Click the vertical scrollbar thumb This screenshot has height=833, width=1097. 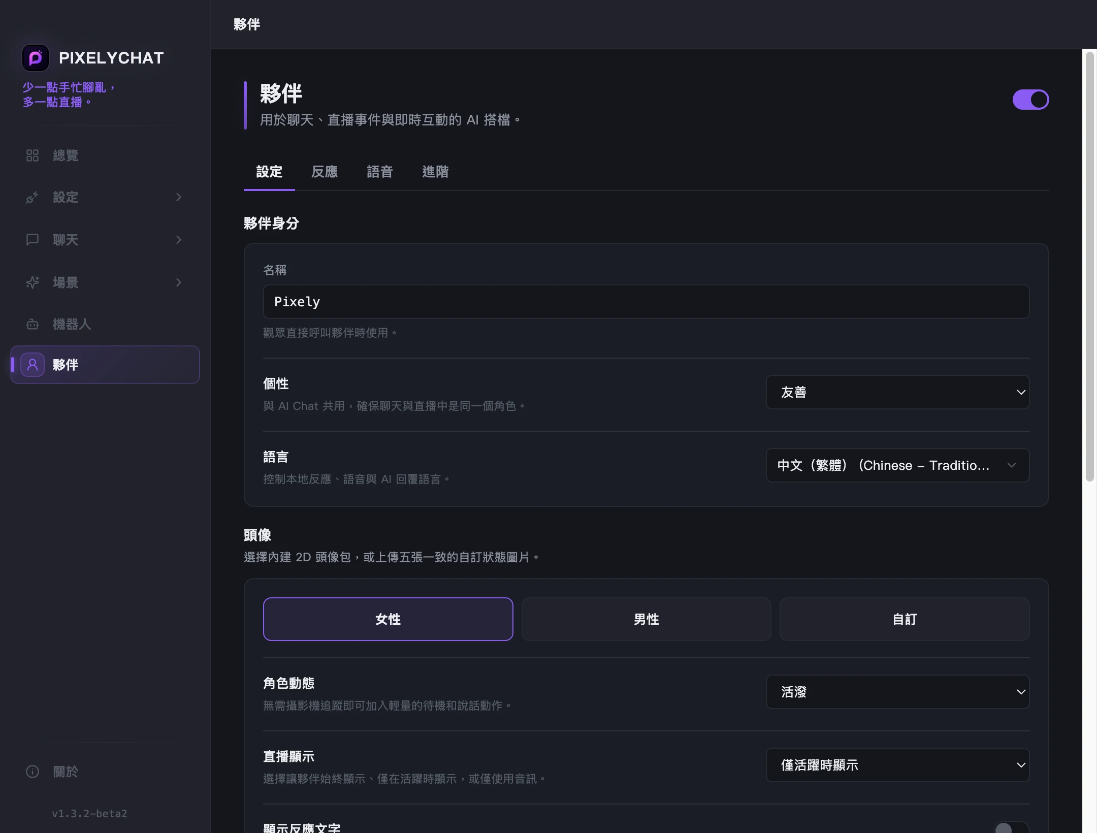(x=1089, y=266)
